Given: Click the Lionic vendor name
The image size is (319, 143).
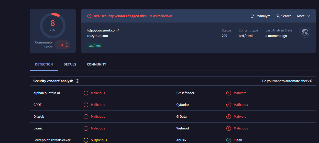Looking at the screenshot, I should coord(38,128).
